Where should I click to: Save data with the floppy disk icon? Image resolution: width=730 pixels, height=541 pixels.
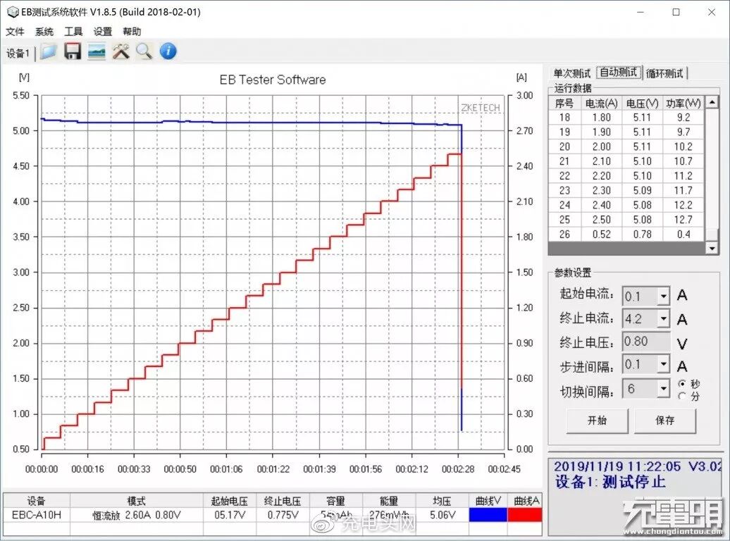tap(72, 51)
